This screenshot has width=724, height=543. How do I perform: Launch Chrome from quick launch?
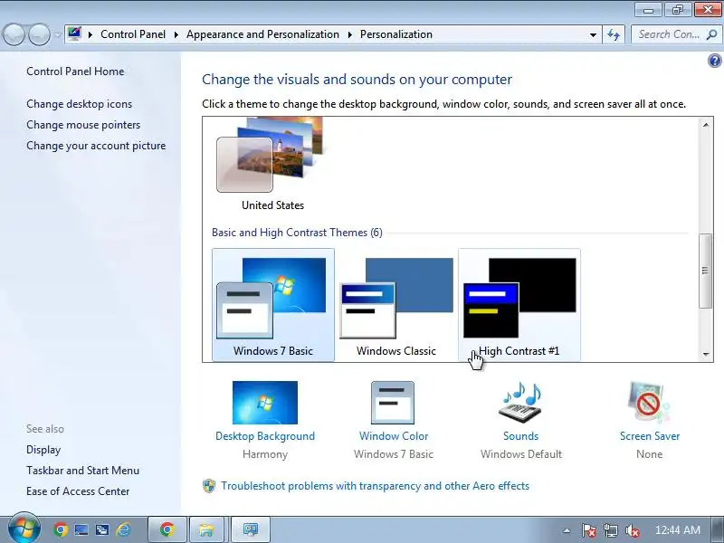point(60,529)
